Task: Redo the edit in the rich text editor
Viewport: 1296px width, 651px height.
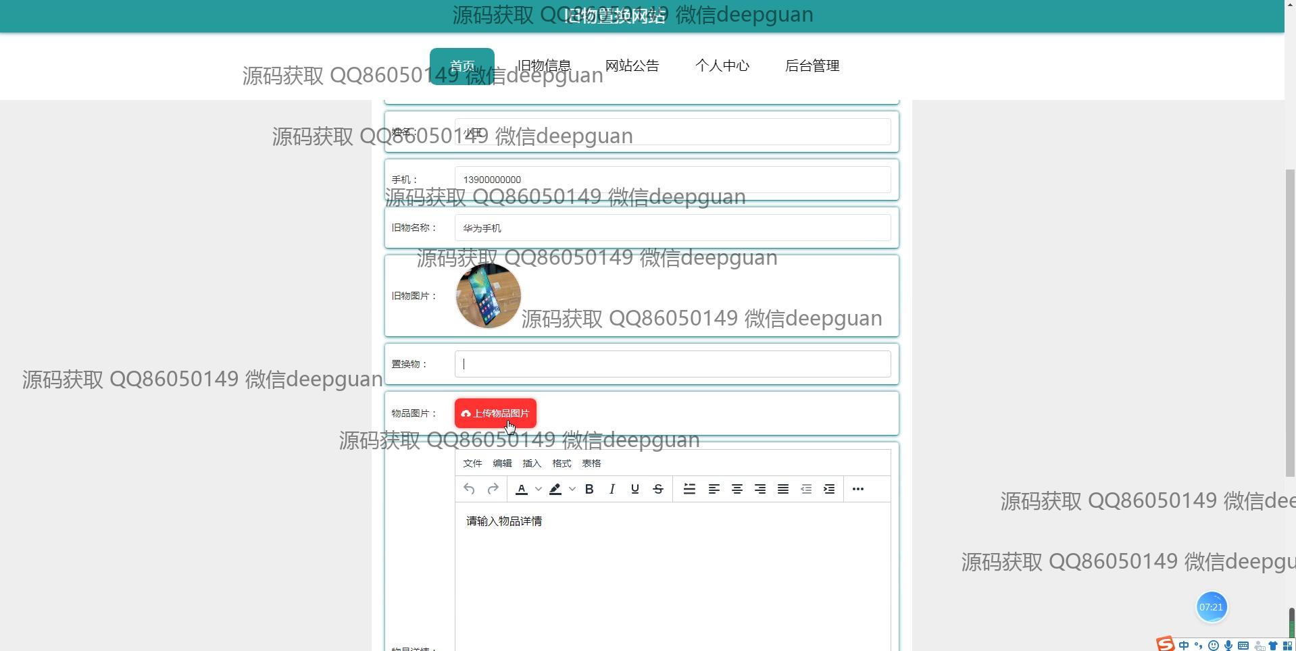Action: coord(493,489)
